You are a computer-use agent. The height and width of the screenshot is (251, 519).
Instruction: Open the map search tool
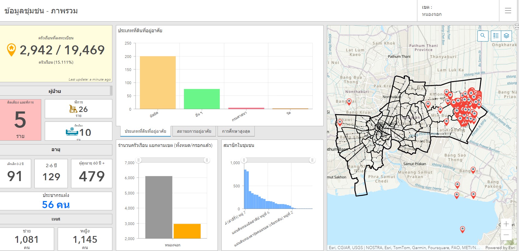[x=483, y=36]
